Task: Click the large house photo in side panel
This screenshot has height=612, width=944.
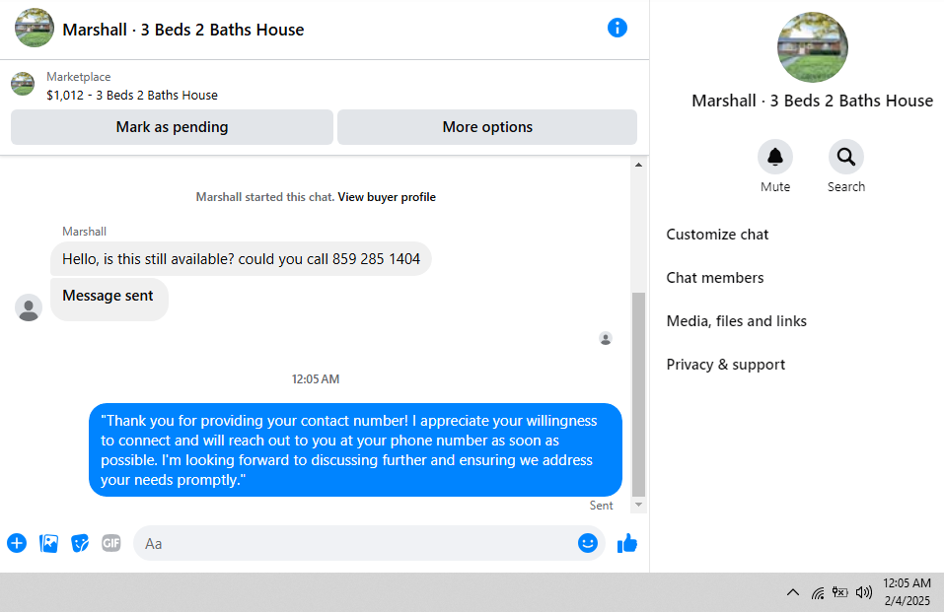Action: [x=813, y=47]
